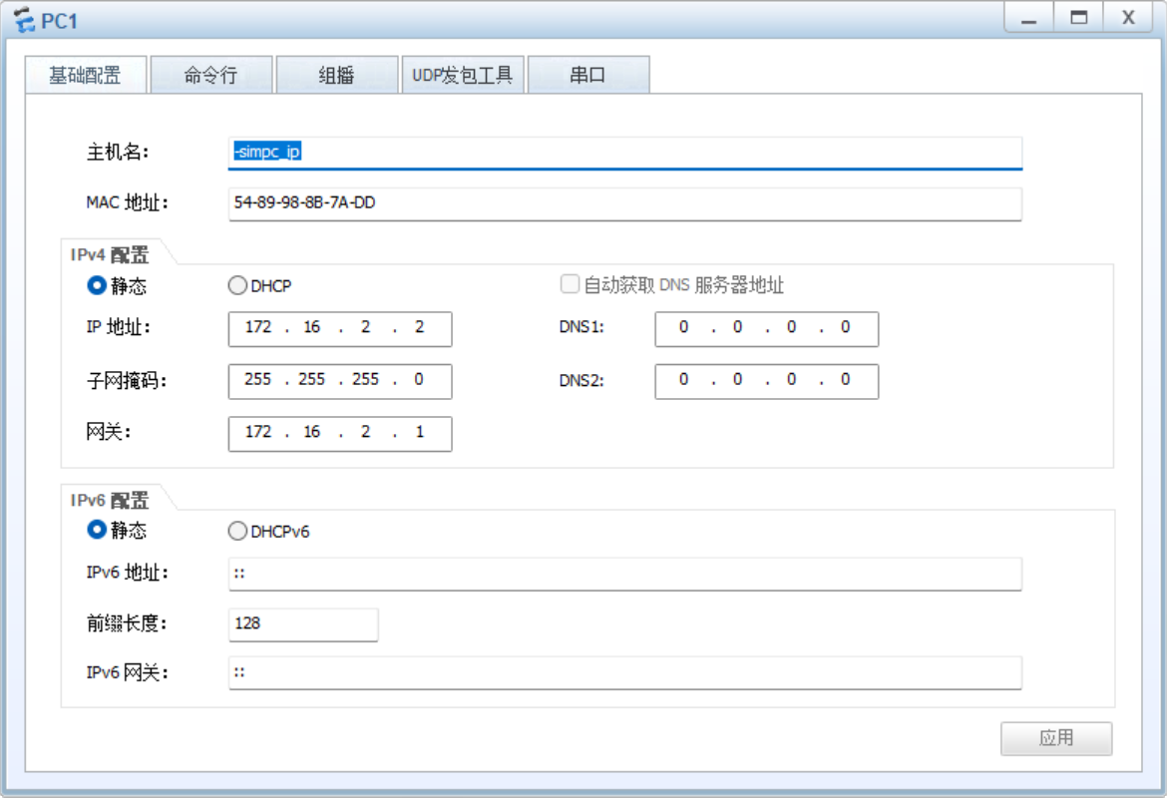Click the 应用 apply button
The image size is (1167, 798).
pyautogui.click(x=1056, y=738)
